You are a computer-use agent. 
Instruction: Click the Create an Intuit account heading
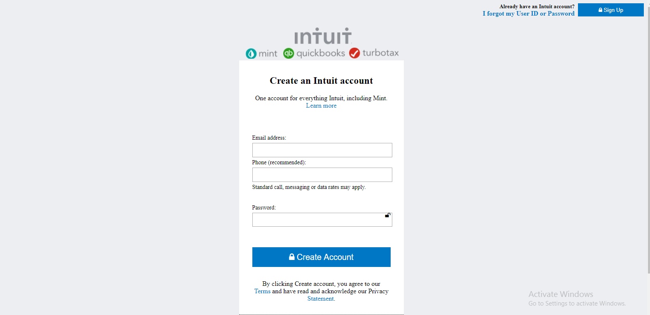pyautogui.click(x=321, y=80)
